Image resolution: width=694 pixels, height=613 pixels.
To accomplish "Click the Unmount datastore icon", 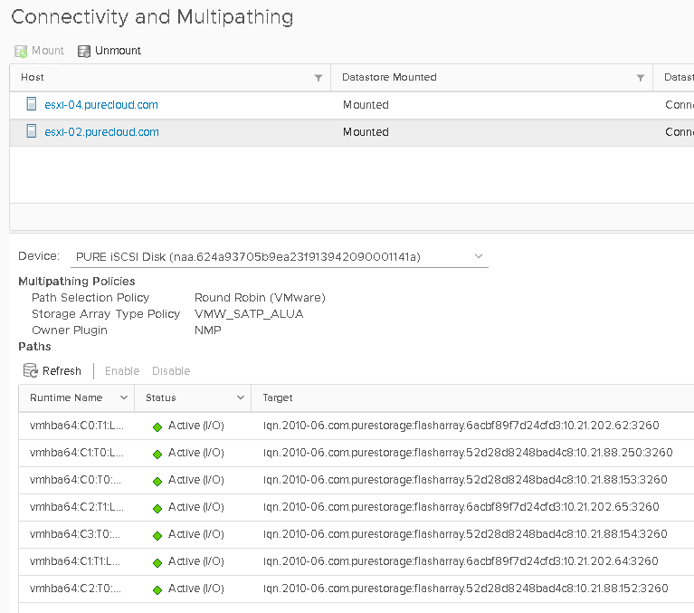I will tap(83, 52).
